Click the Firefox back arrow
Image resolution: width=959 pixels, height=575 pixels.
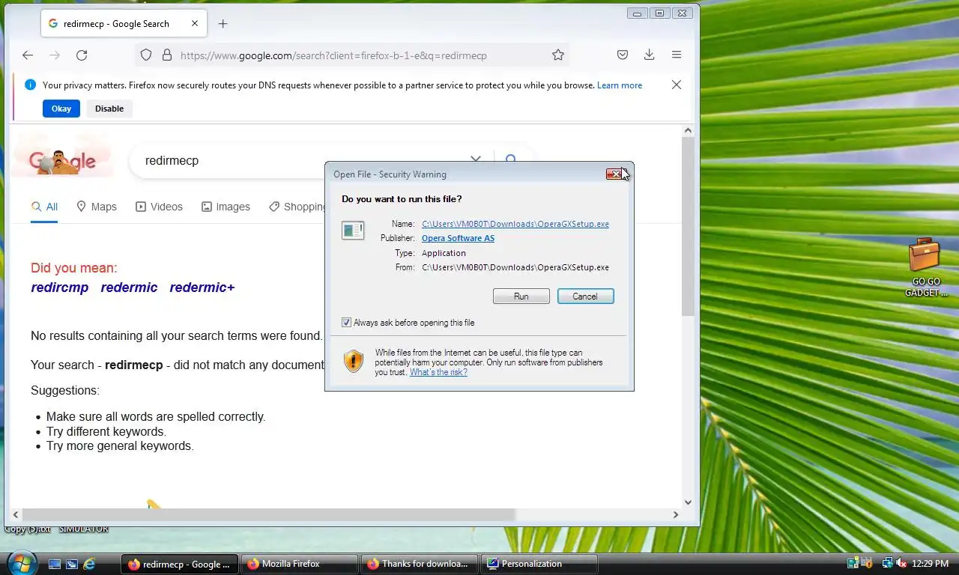coord(28,55)
